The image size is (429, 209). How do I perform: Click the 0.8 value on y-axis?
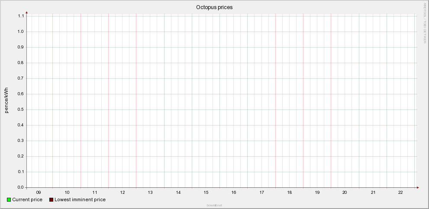click(21, 63)
